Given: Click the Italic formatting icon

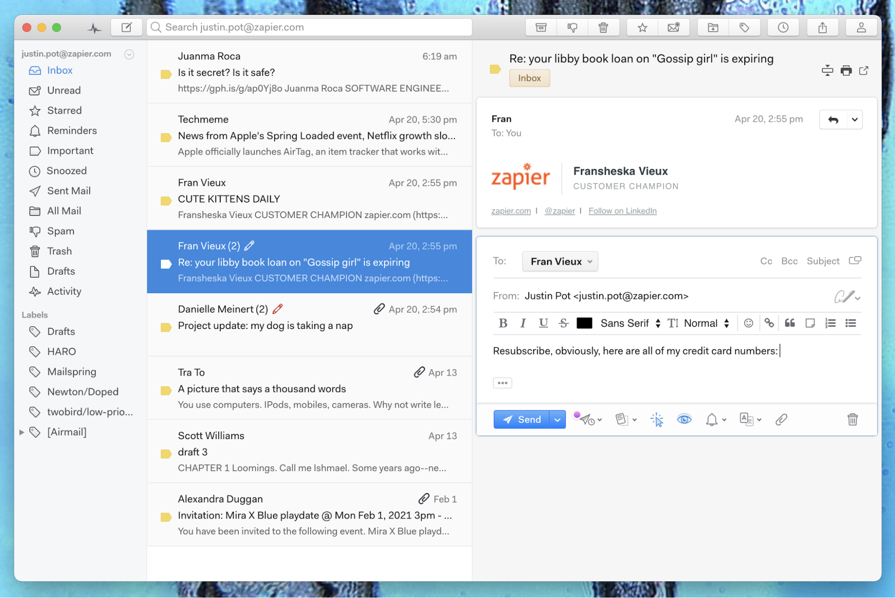Looking at the screenshot, I should pos(522,323).
